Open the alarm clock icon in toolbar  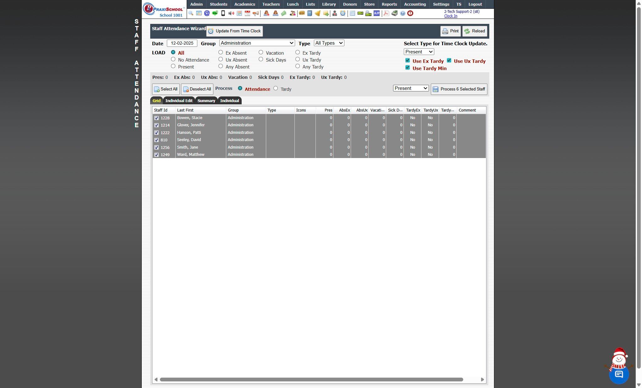click(x=343, y=13)
